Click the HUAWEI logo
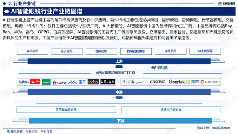Image resolution: width=238 pixels, height=134 pixels. click(x=59, y=82)
